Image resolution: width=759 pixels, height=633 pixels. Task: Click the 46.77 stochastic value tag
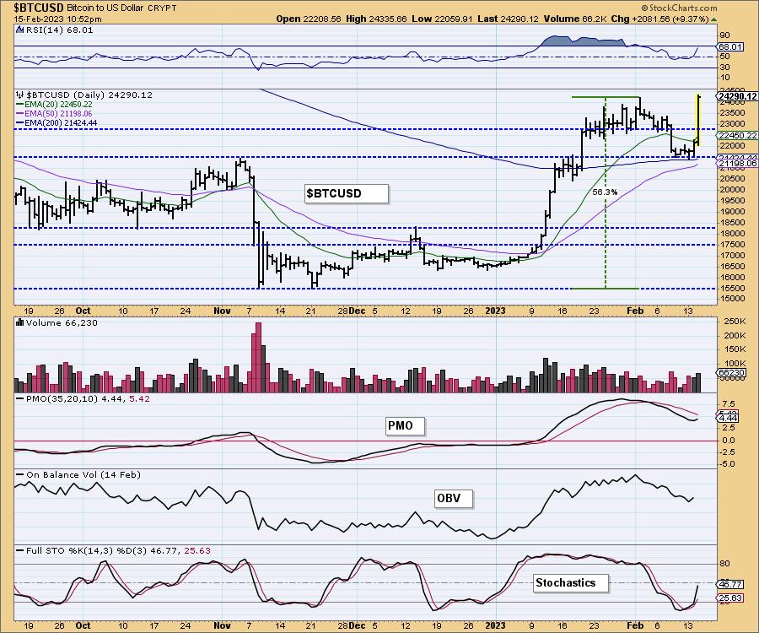pos(730,585)
